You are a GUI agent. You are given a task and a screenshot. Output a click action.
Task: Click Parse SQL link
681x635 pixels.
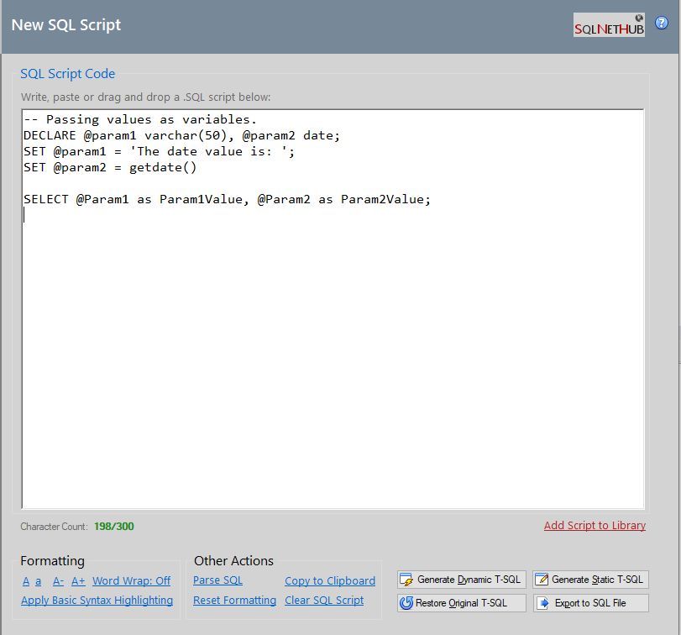217,580
